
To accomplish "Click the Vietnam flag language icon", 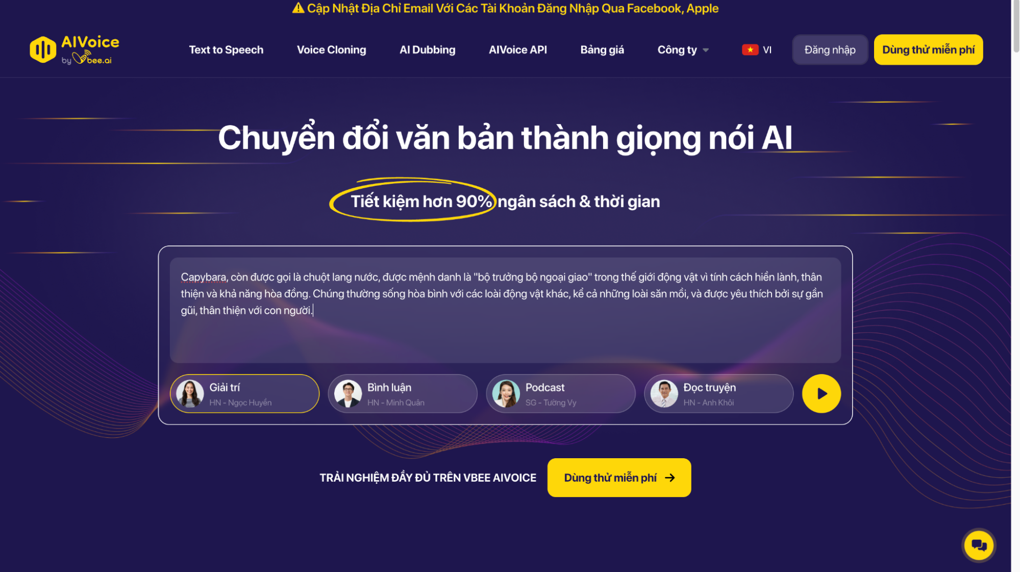I will pyautogui.click(x=750, y=49).
